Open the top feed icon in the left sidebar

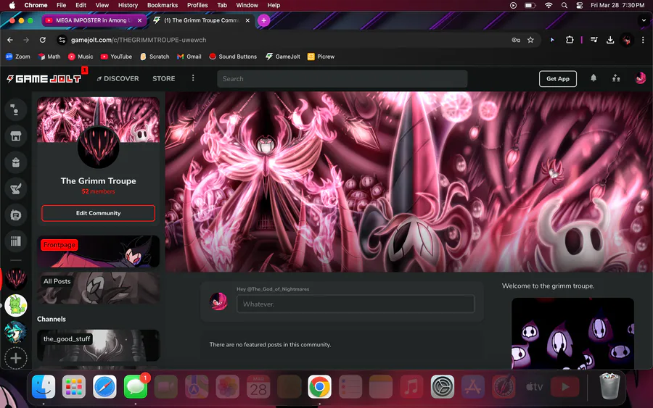pos(16,110)
